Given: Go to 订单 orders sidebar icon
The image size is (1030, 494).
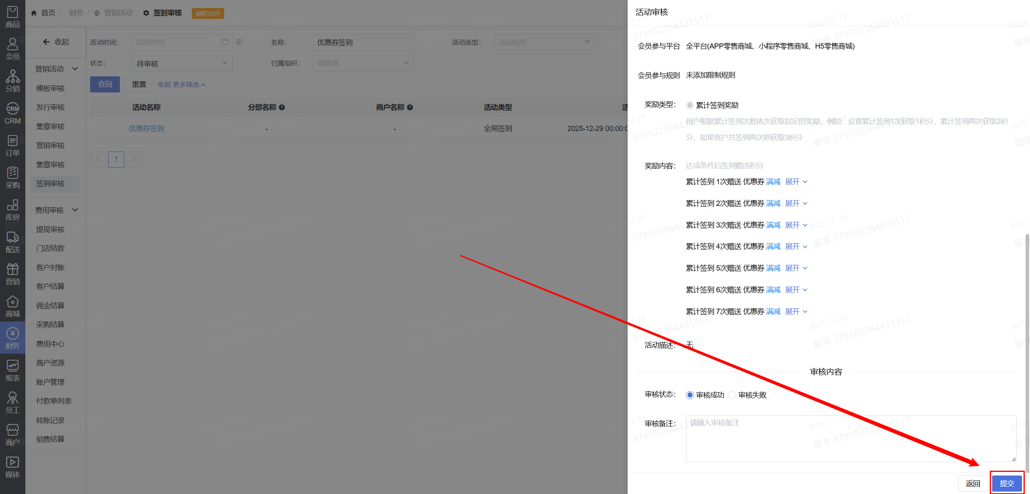Looking at the screenshot, I should click(12, 145).
